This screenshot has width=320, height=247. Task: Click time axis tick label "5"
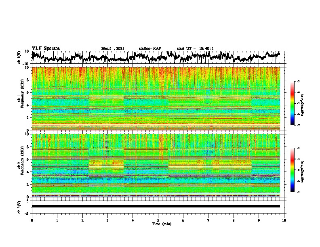point(158,220)
